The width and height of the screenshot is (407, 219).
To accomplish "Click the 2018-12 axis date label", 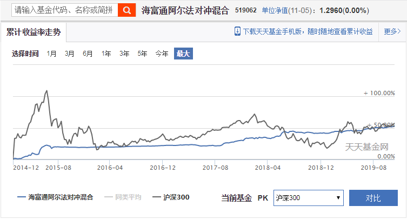I will point(321,168).
